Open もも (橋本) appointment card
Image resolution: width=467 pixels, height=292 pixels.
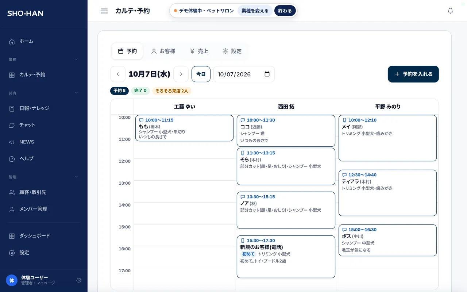tap(184, 128)
